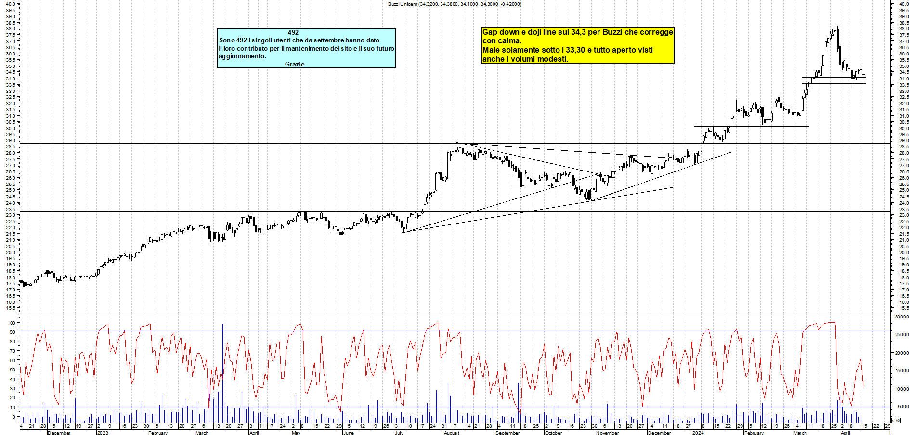The height and width of the screenshot is (435, 910).
Task: Click the 50 oscillator scale label
Action: pos(13,370)
